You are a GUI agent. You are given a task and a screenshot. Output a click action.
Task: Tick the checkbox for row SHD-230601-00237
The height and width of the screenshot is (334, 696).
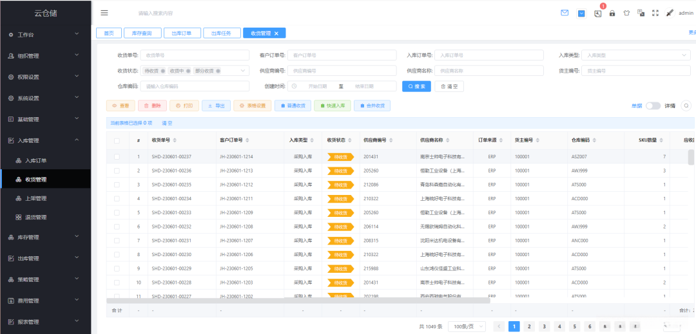tap(117, 156)
